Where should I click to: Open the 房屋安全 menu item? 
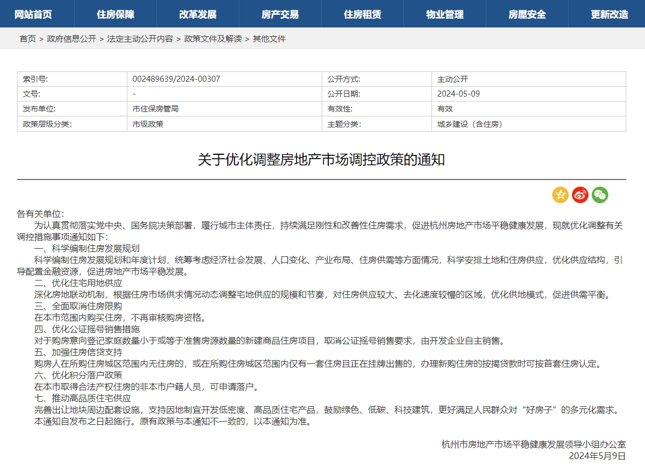click(x=527, y=14)
